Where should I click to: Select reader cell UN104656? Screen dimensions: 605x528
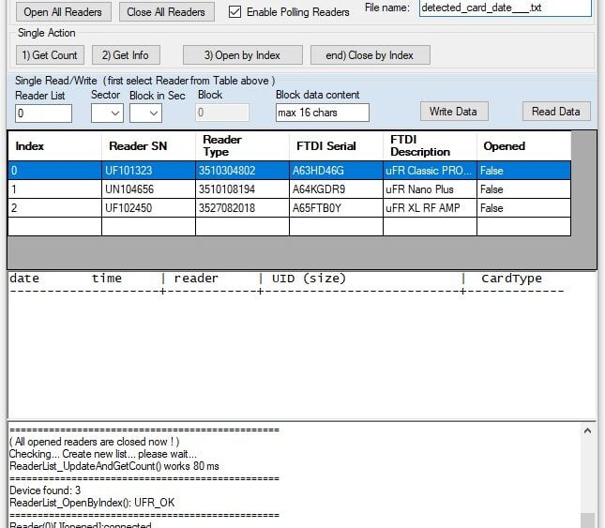click(x=148, y=189)
